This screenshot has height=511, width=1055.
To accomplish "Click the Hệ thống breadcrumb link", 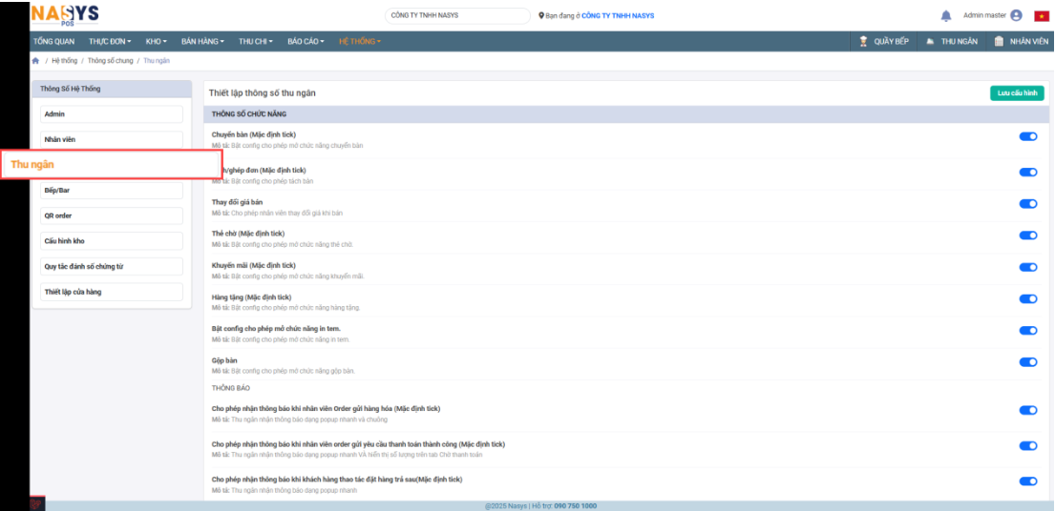I will (x=65, y=61).
